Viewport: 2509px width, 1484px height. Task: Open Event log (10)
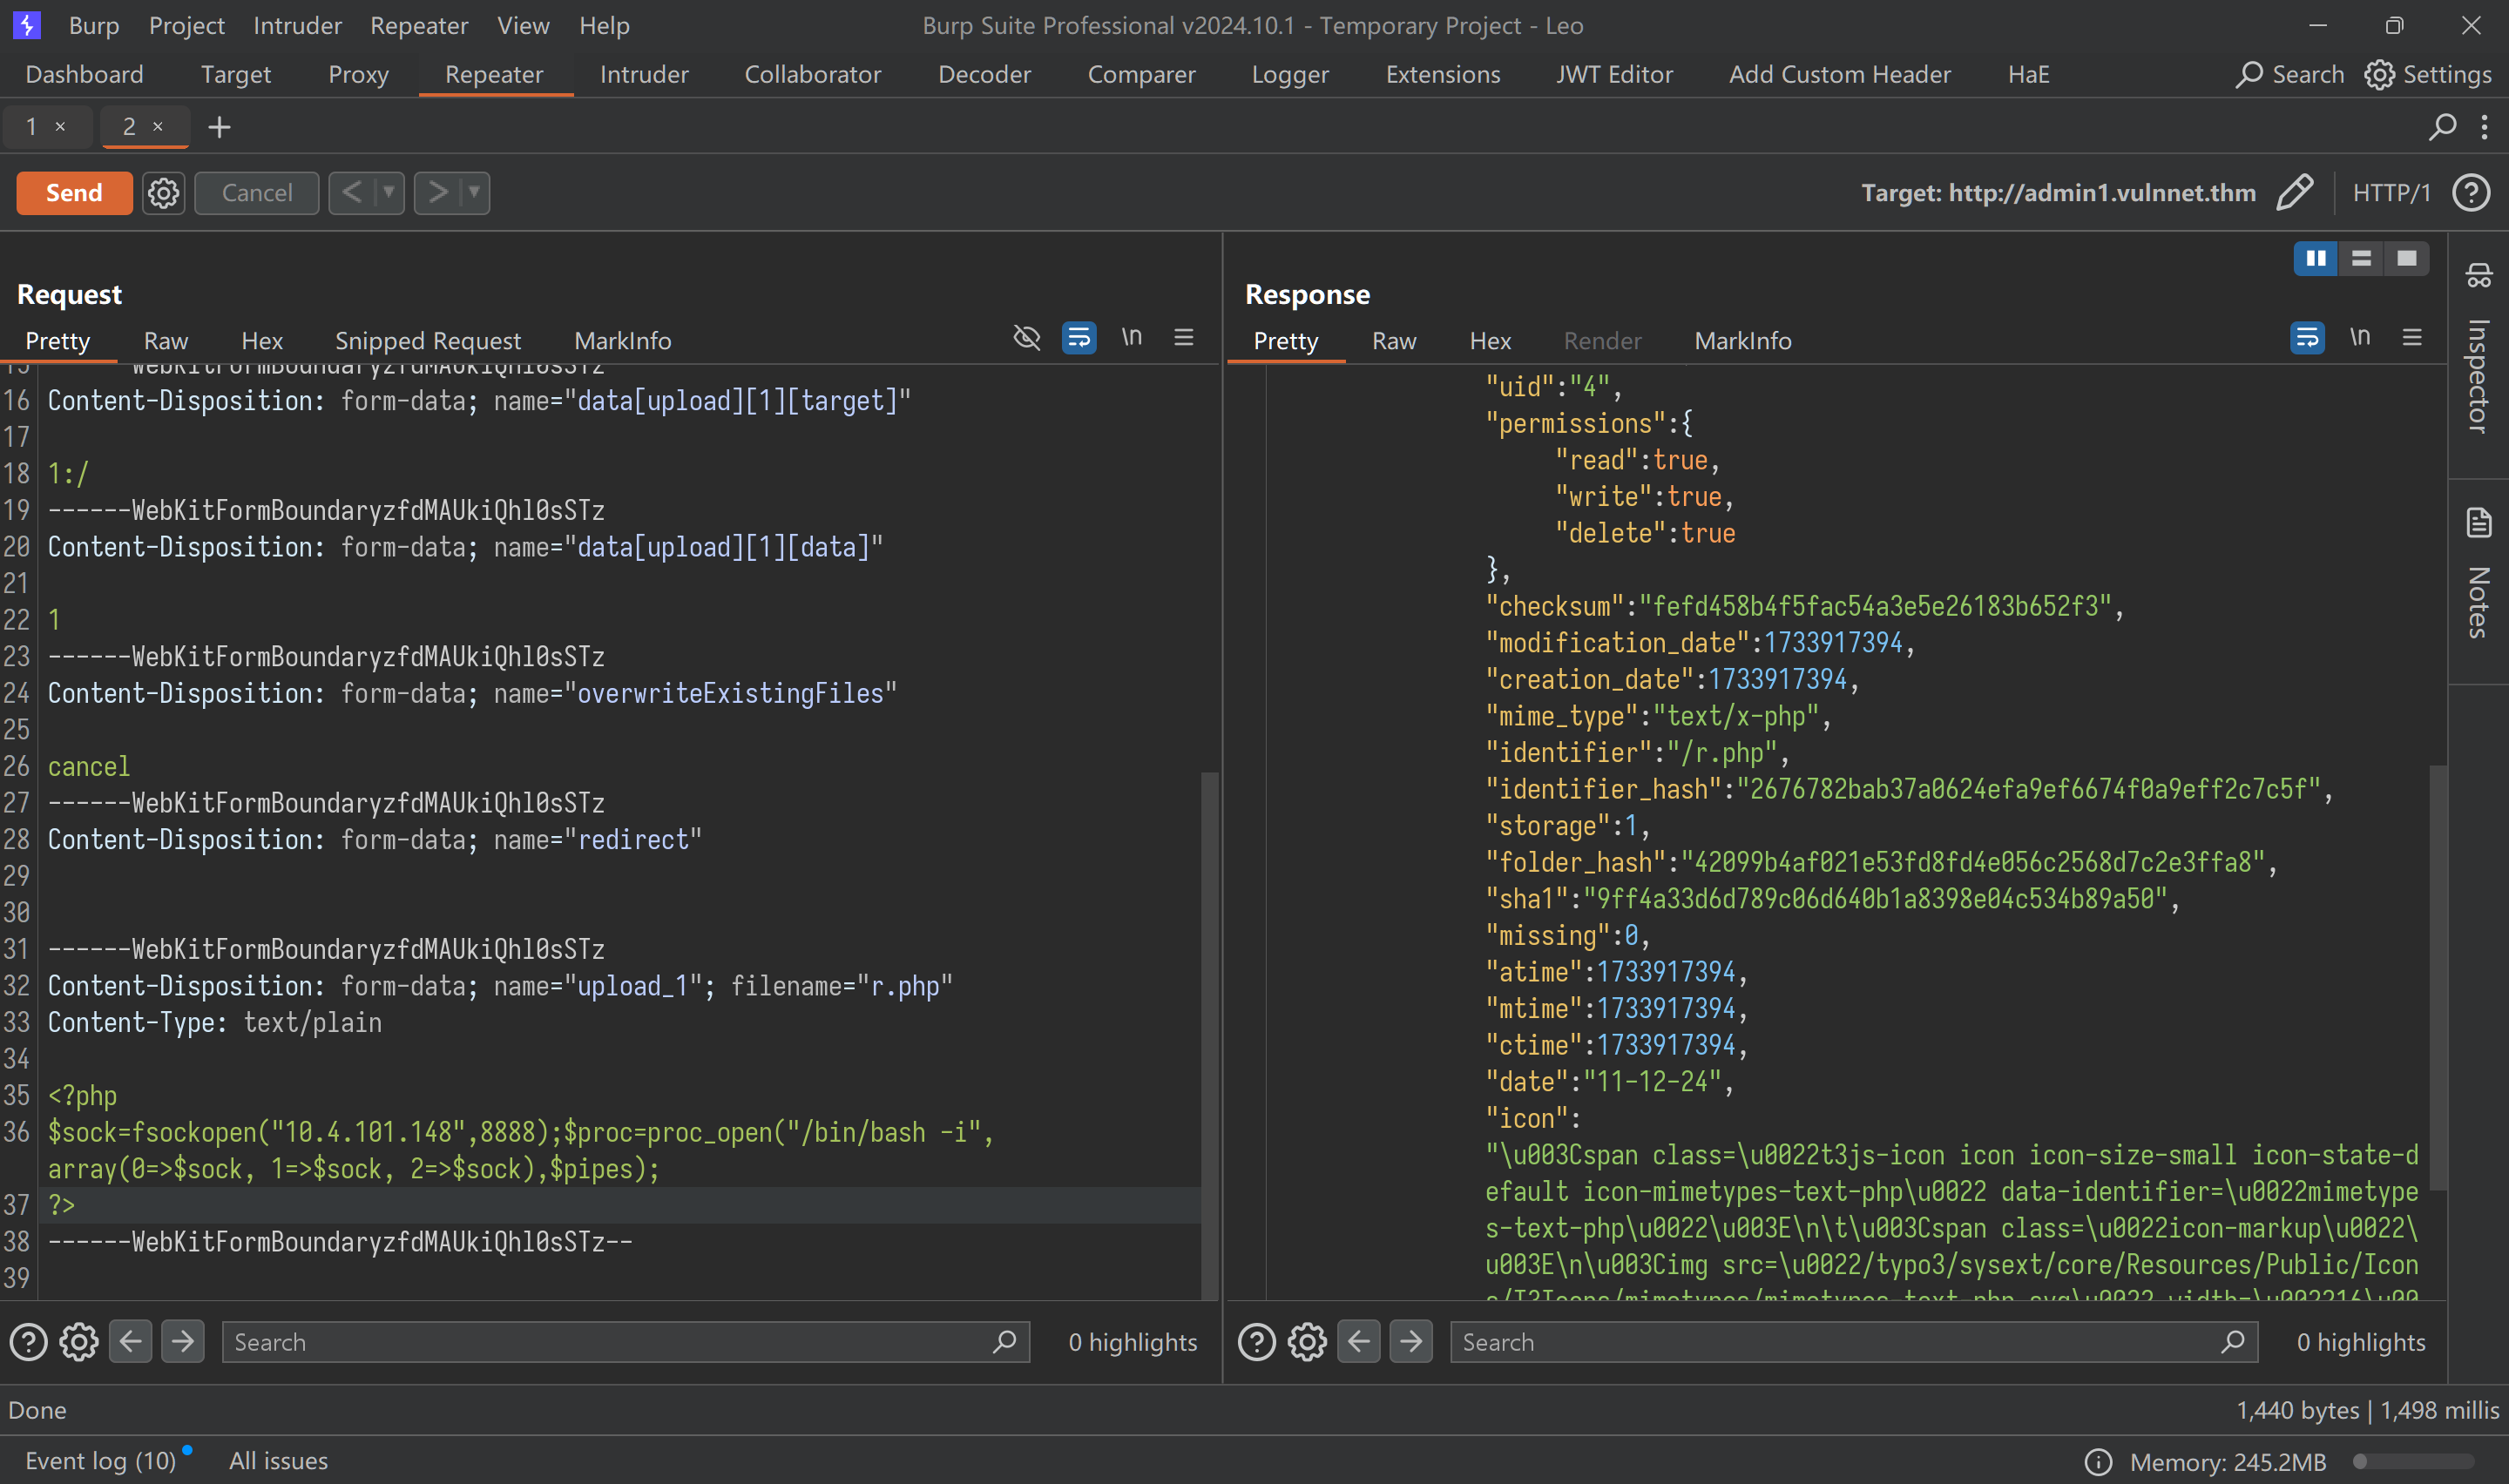pyautogui.click(x=100, y=1461)
